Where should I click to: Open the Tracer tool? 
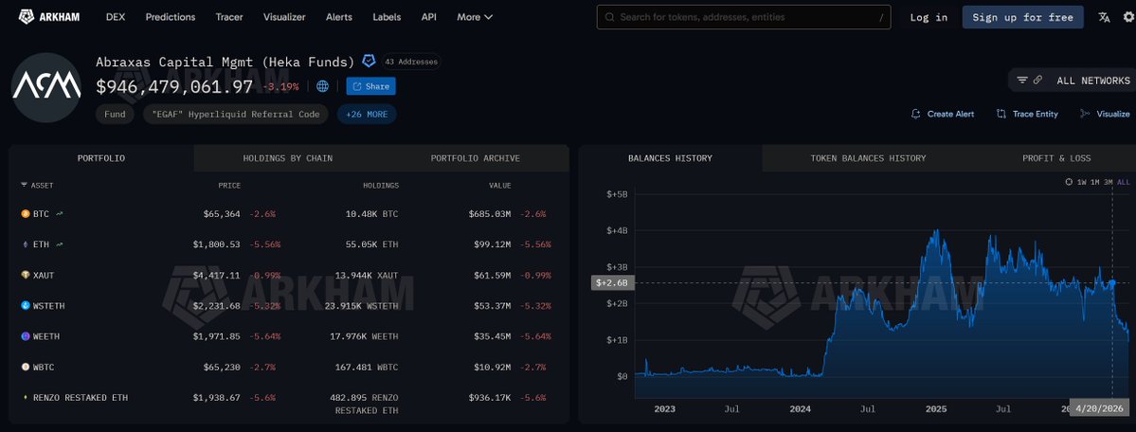coord(229,17)
